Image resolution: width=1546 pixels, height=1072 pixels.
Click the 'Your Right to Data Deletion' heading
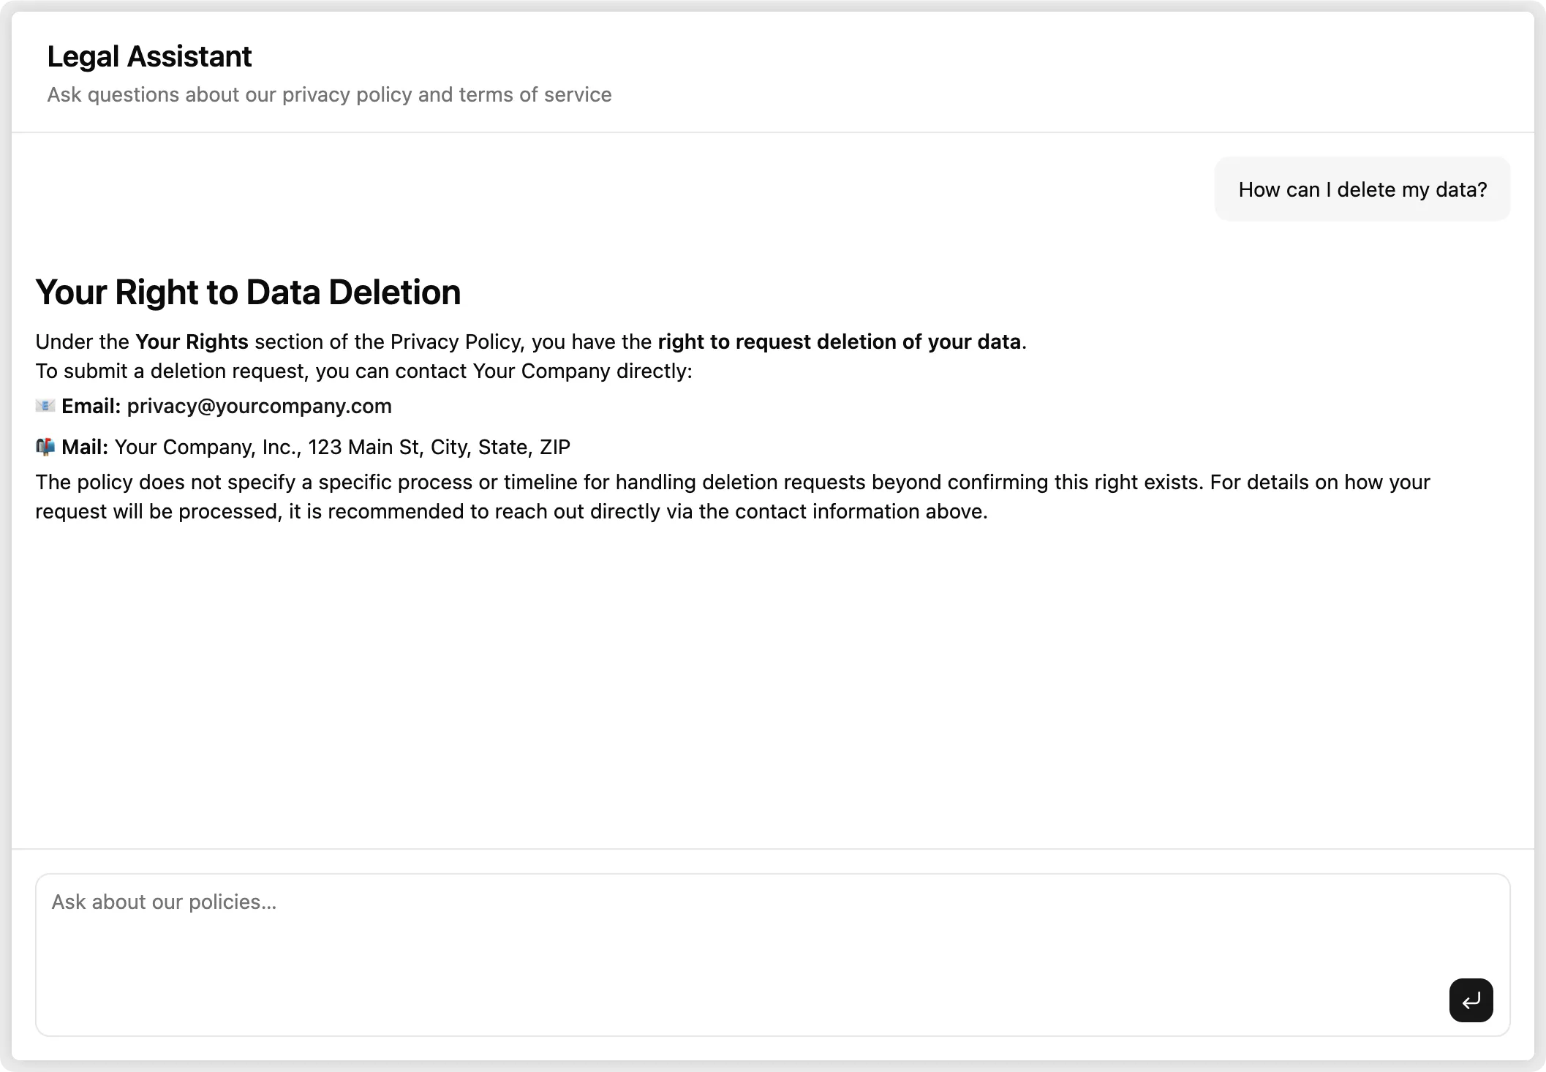[248, 292]
